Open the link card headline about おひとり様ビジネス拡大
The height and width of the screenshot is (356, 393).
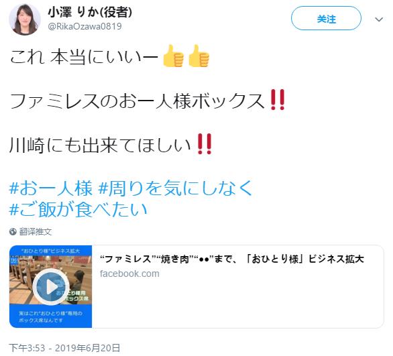(231, 259)
